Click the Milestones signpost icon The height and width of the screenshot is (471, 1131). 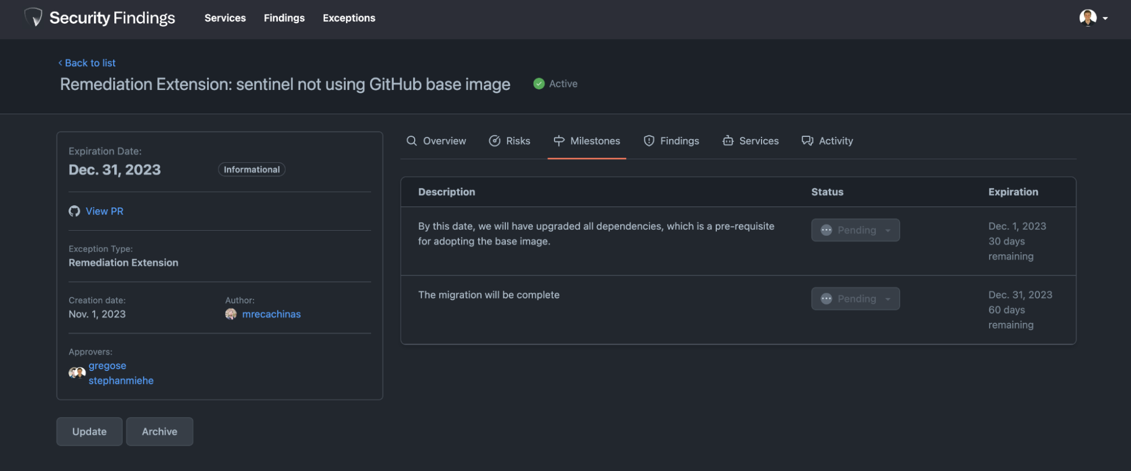559,141
